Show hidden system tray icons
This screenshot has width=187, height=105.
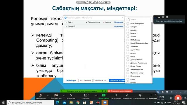(155, 102)
